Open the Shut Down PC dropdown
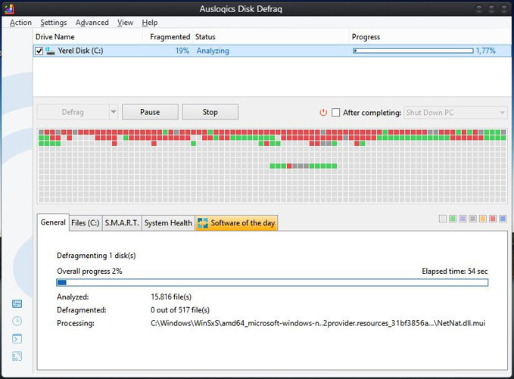The image size is (514, 379). tap(456, 113)
